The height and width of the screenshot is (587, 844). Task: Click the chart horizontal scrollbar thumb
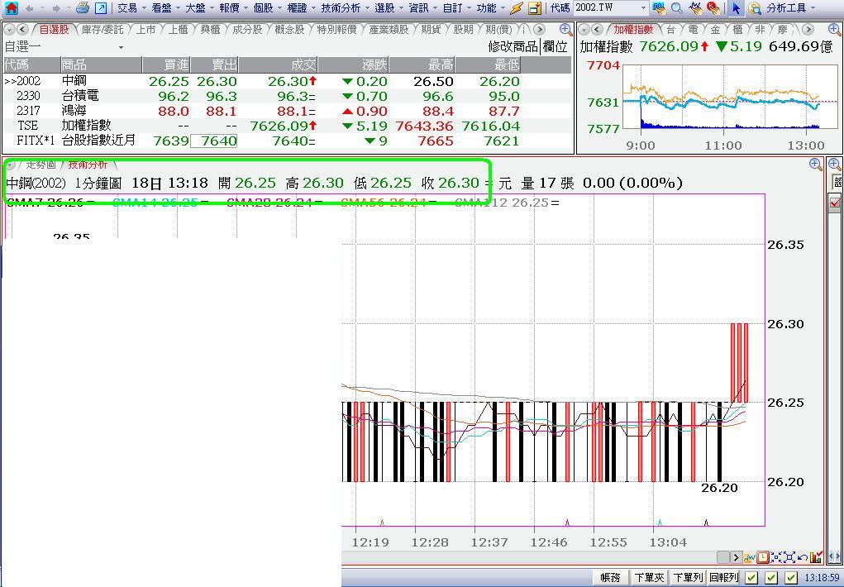(x=722, y=557)
